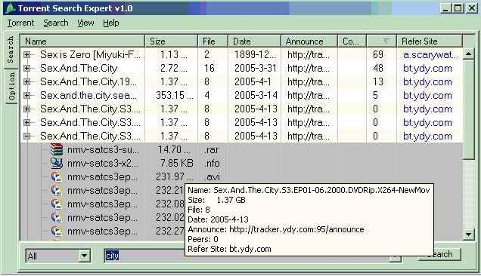This screenshot has width=481, height=276.
Task: Open the View menu
Action: 85,23
